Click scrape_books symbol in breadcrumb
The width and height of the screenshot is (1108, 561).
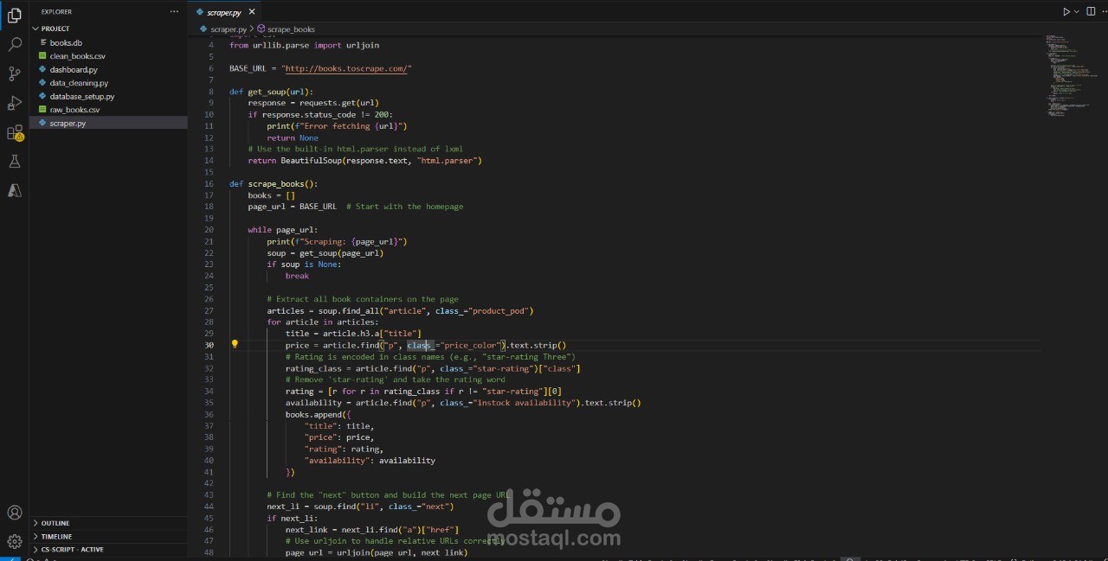pyautogui.click(x=291, y=29)
